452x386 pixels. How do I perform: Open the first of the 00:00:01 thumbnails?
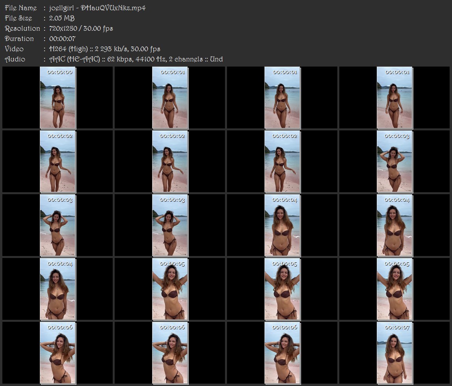(x=170, y=98)
